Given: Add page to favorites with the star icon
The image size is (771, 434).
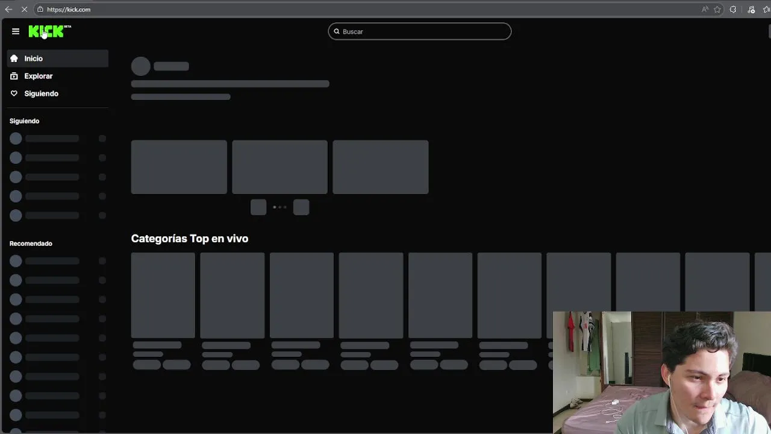Looking at the screenshot, I should 717,10.
